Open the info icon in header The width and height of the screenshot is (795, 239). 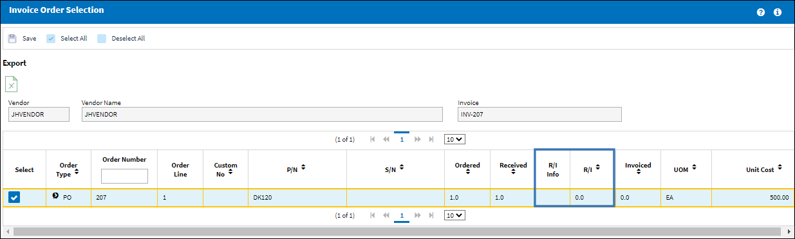coord(778,12)
